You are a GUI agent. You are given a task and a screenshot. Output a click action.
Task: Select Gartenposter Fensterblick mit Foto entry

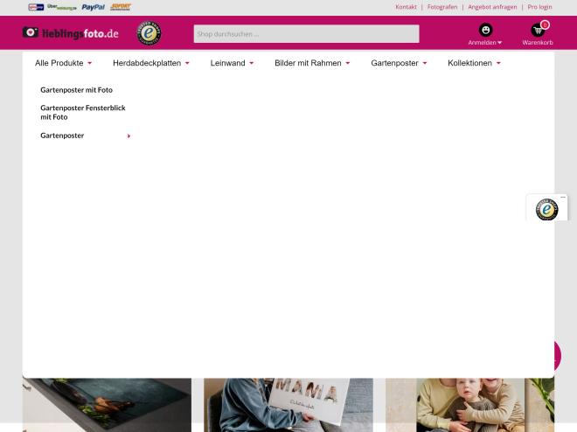[83, 113]
